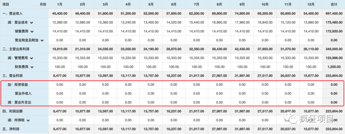Expand the 管理费用 row chevron
345x134 pixels.
[32, 58]
